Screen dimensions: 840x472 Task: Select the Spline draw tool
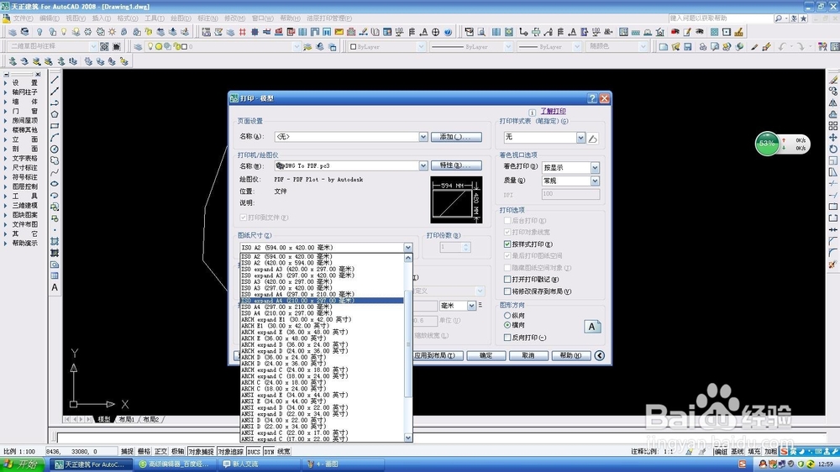(55, 172)
